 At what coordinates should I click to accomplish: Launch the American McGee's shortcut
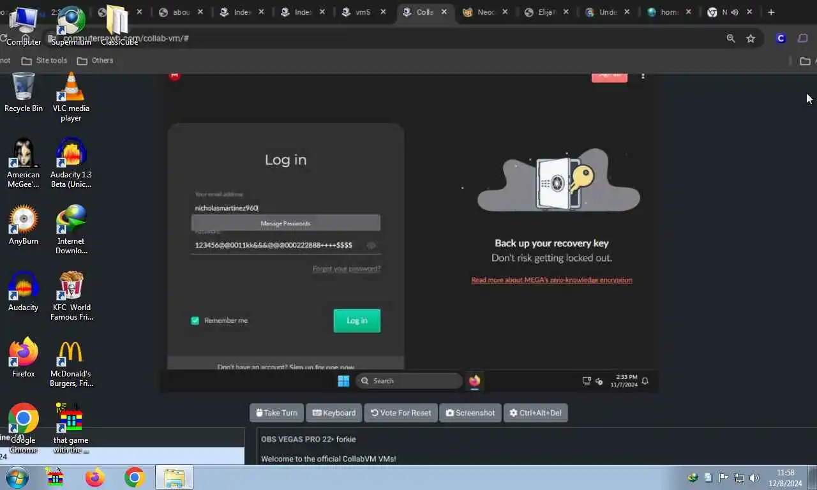point(24,163)
